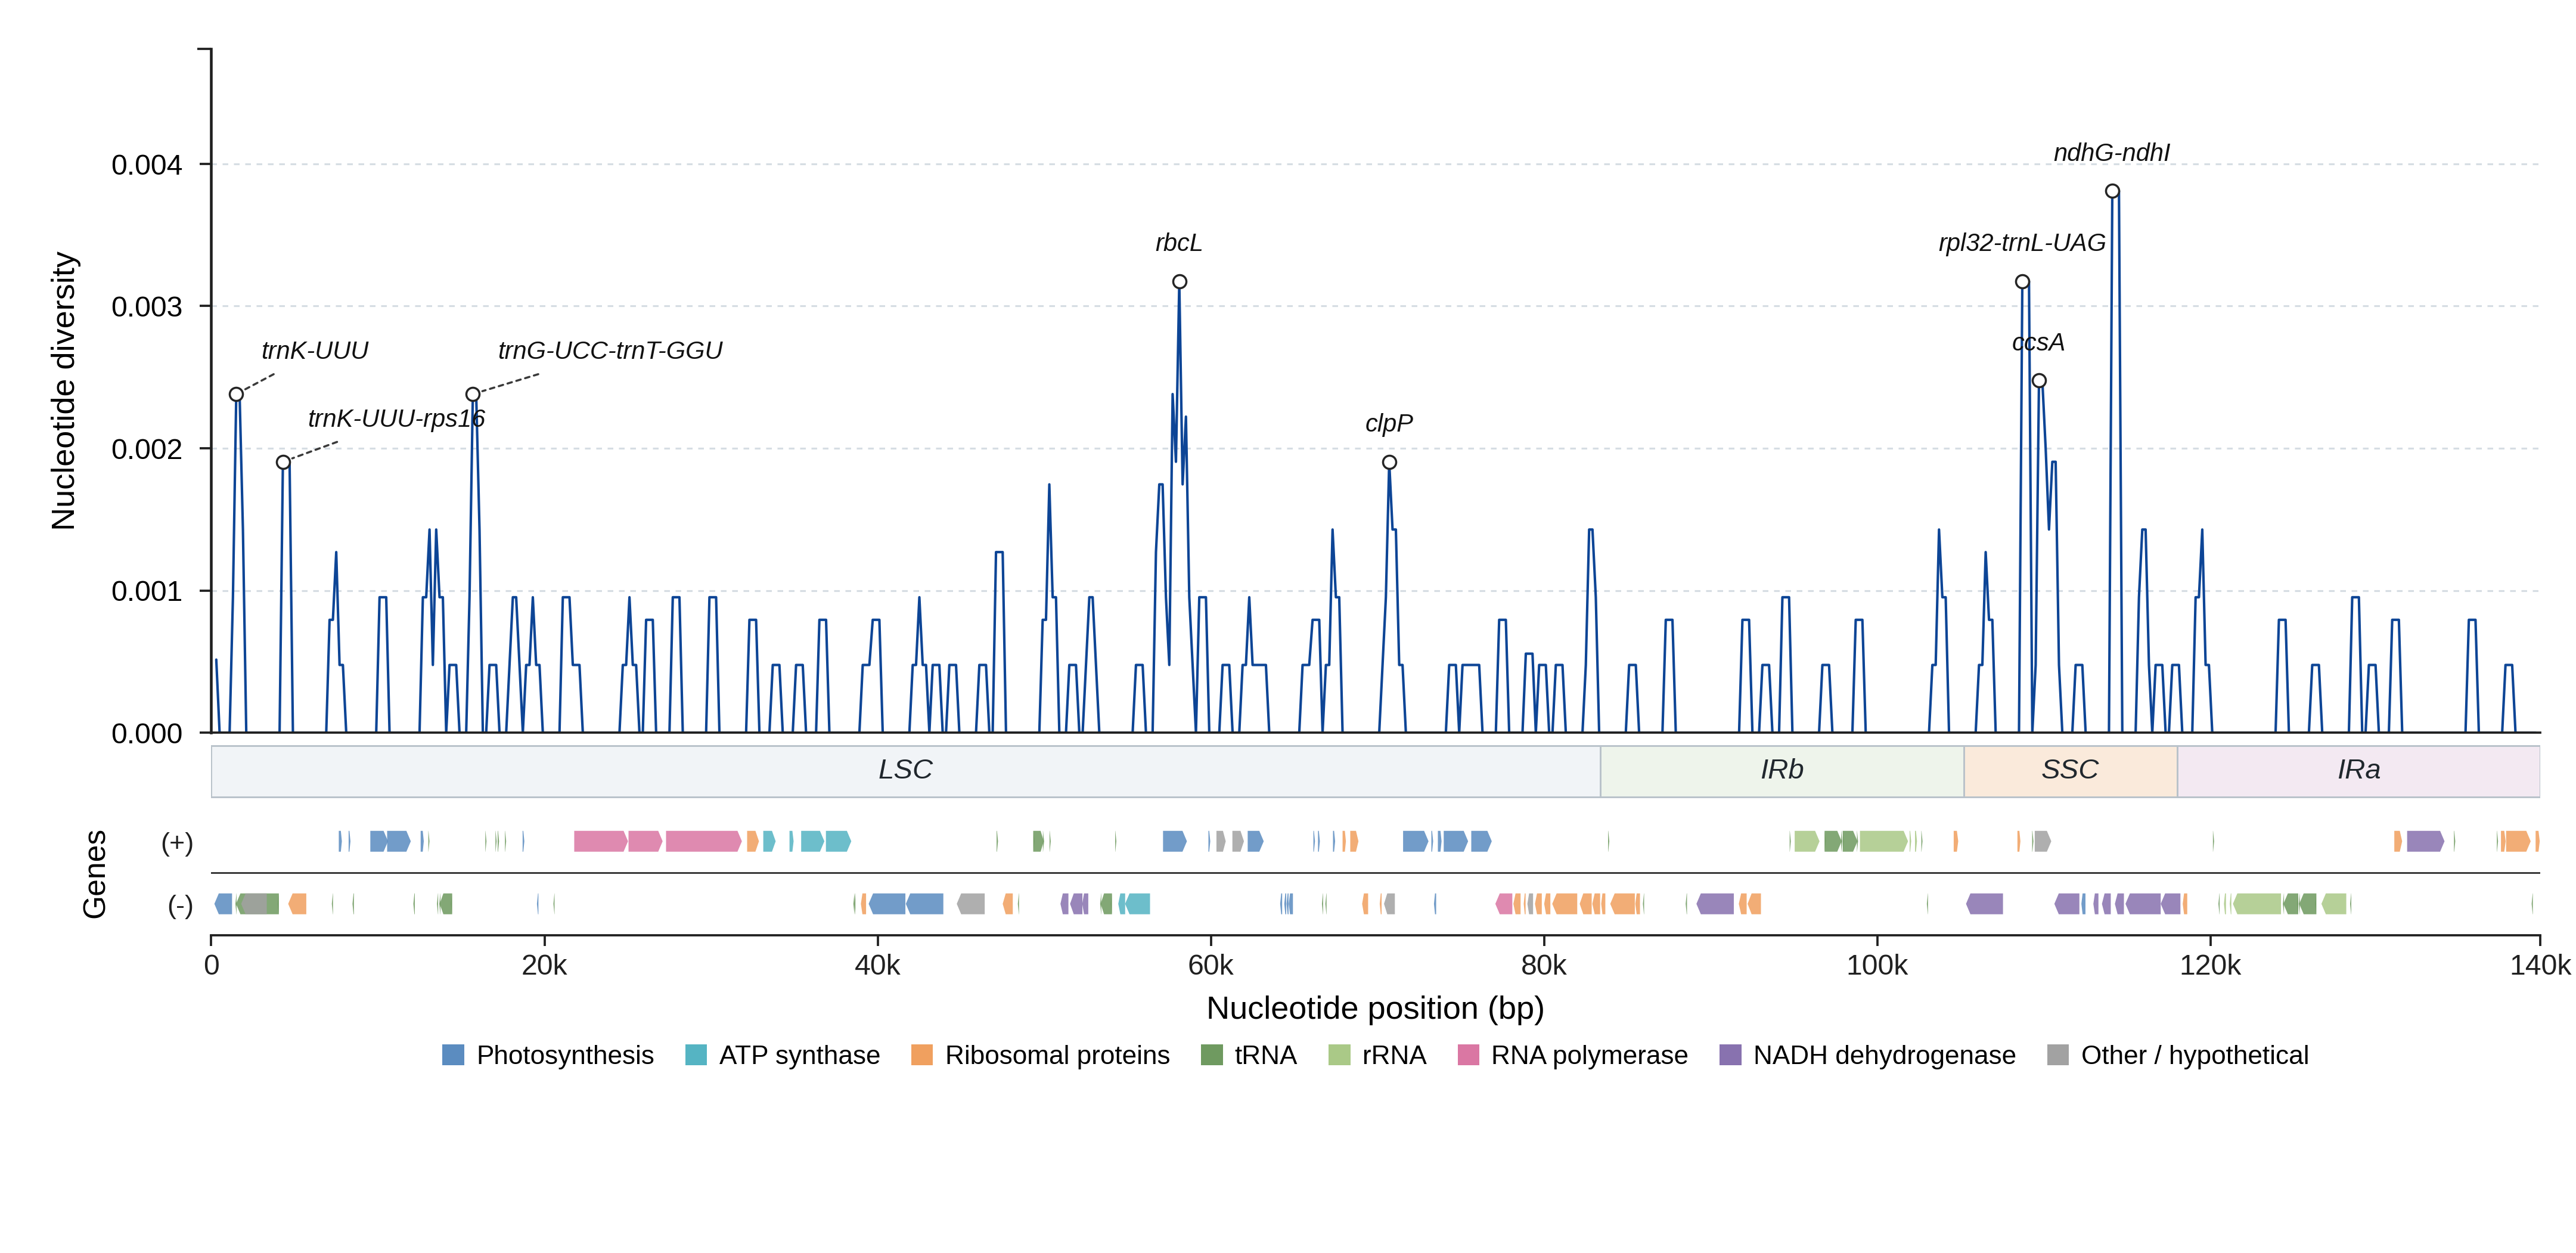This screenshot has height=1253, width=2576.
Task: Click the (+) strand label
Action: 177,843
